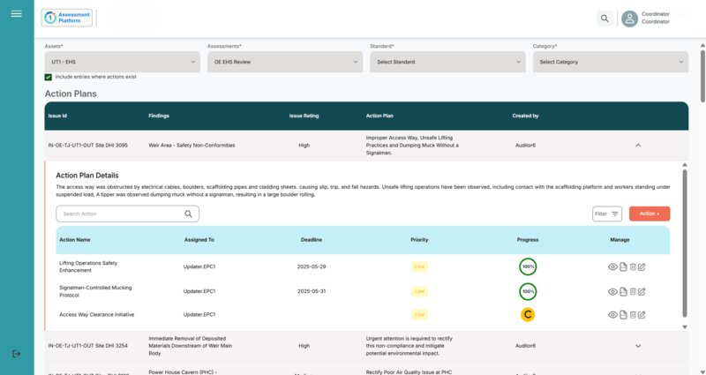The image size is (706, 375).
Task: Click the Search Action input field
Action: (119, 214)
